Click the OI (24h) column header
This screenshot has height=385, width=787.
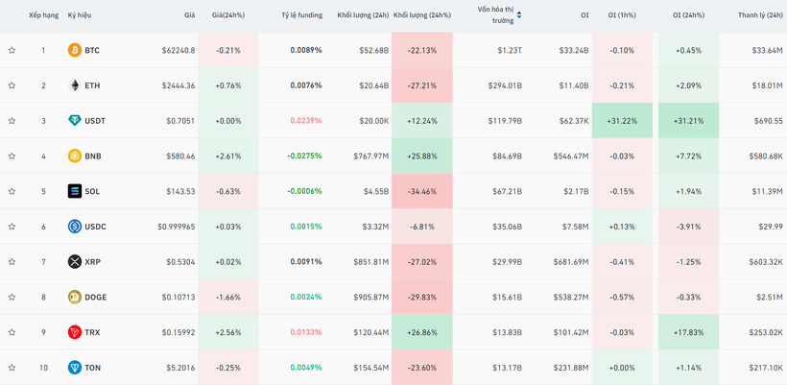click(x=688, y=15)
